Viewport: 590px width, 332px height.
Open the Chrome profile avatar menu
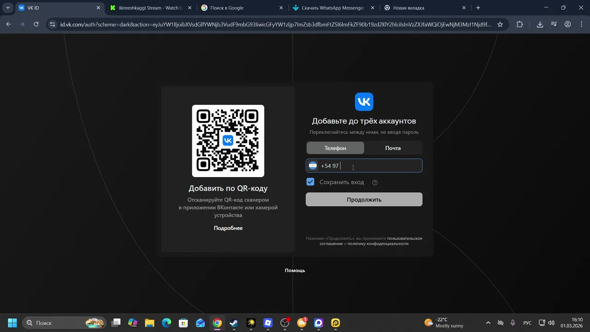[x=568, y=24]
